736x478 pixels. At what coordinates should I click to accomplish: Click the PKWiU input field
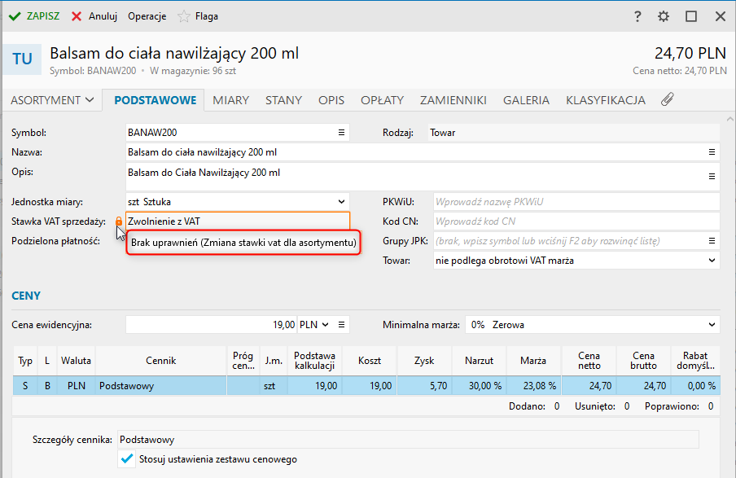[576, 202]
